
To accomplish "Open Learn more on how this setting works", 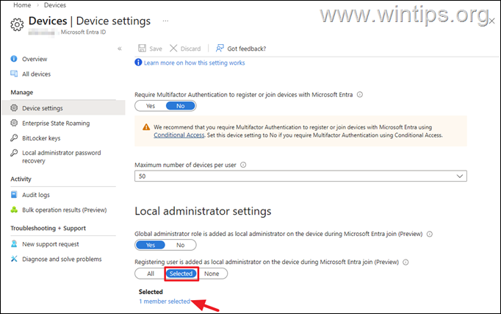I will [x=194, y=63].
